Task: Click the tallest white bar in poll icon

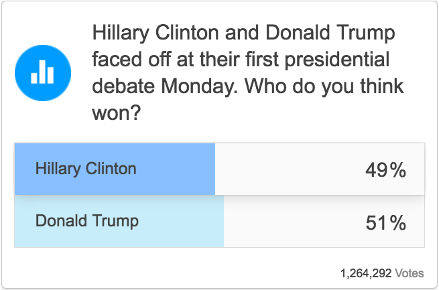Action: 42,72
